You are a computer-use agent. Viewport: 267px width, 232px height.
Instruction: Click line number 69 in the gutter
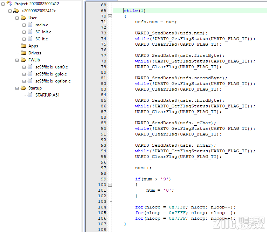pyautogui.click(x=104, y=11)
